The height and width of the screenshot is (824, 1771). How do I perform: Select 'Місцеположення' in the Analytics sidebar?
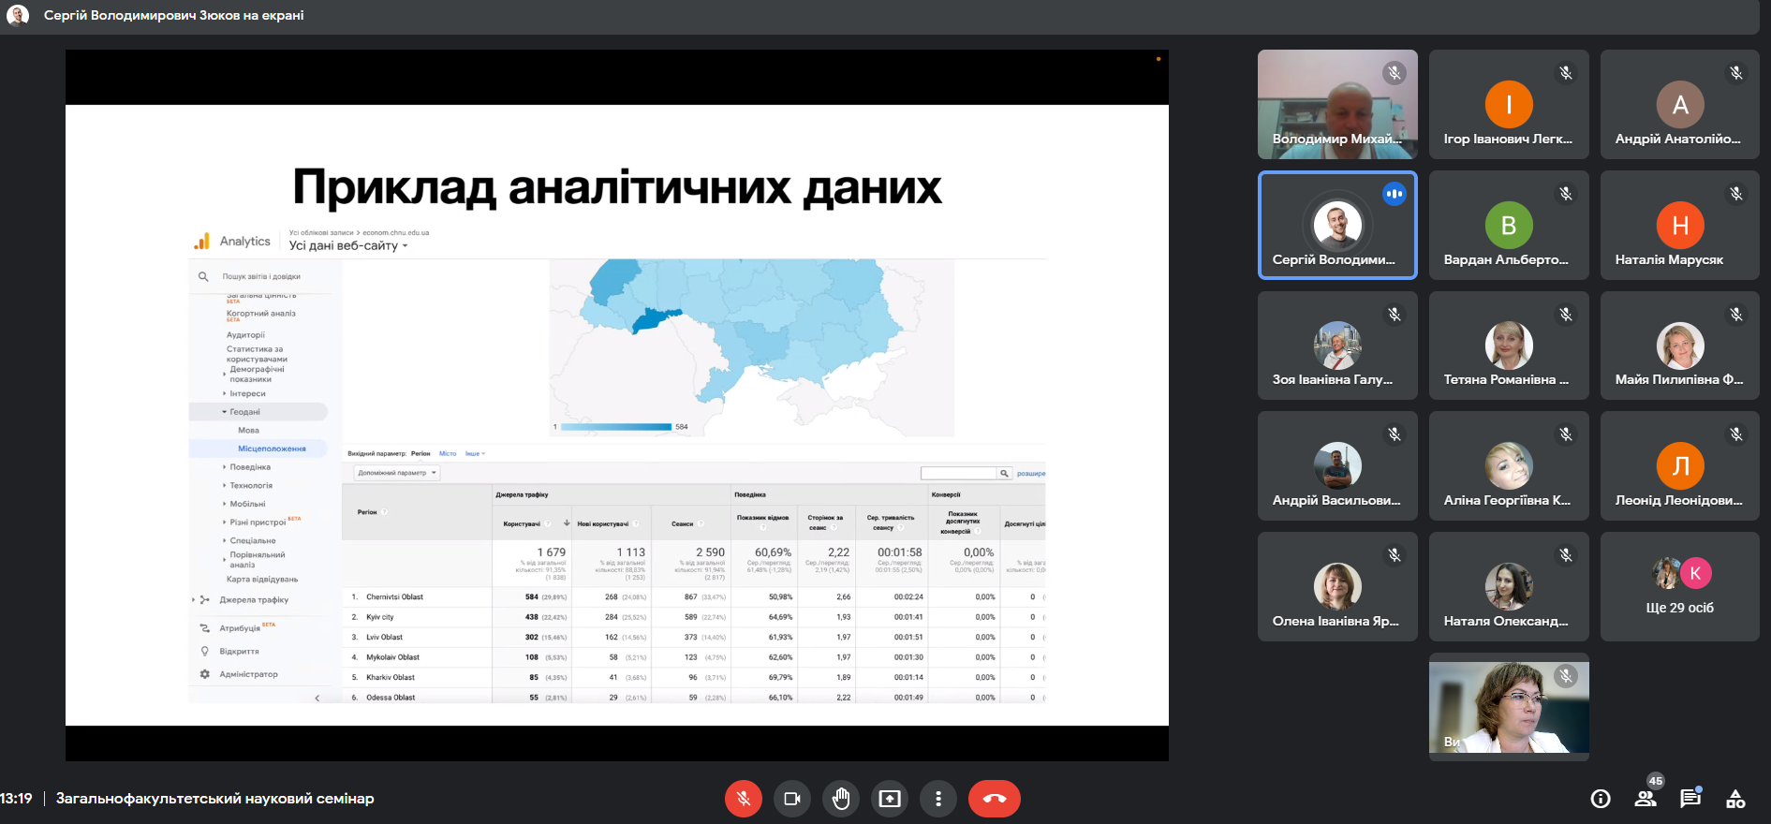(x=272, y=449)
